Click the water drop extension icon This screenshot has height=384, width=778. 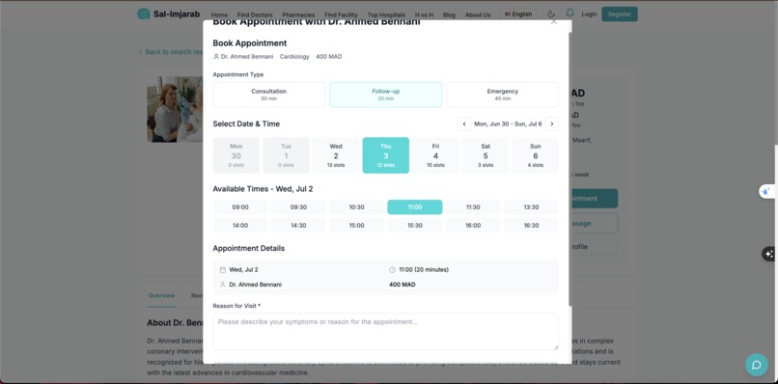(766, 191)
